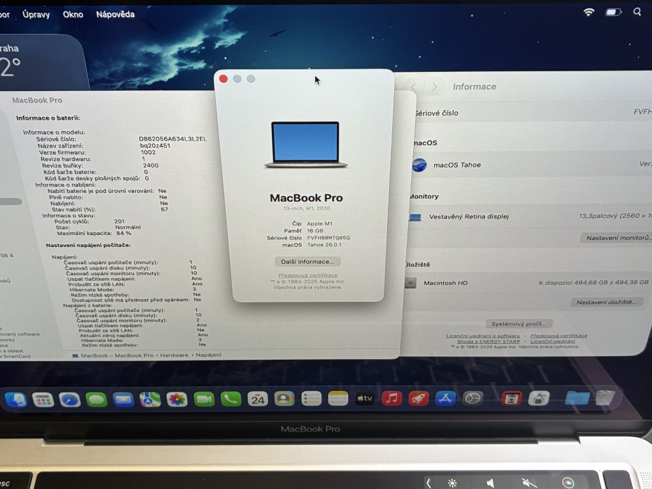
Task: Open the Licenční ujednání o softwaru link
Action: click(x=483, y=336)
